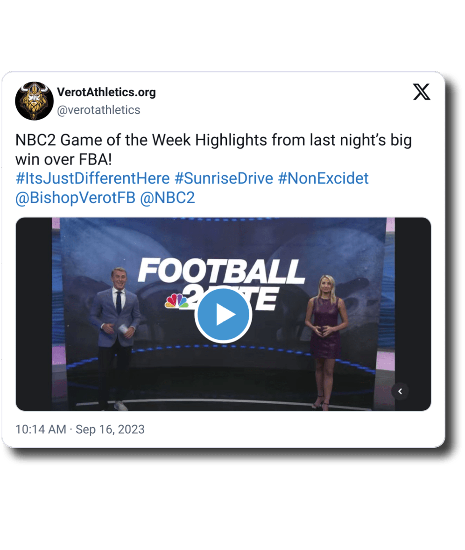
Task: Click the black left bar of video
Action: point(34,314)
